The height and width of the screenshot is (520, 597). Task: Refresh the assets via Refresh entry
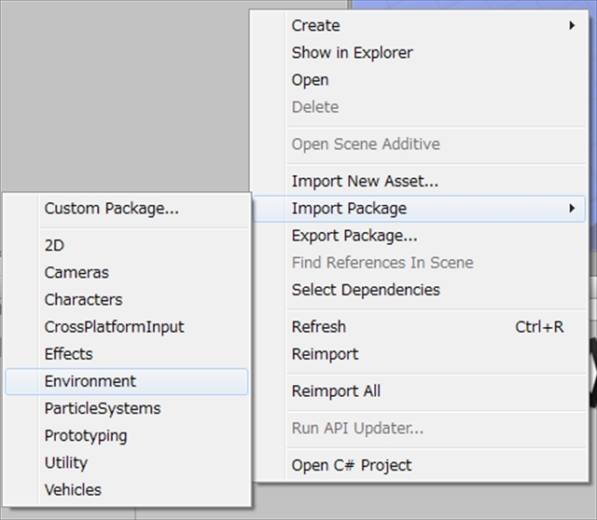(318, 327)
